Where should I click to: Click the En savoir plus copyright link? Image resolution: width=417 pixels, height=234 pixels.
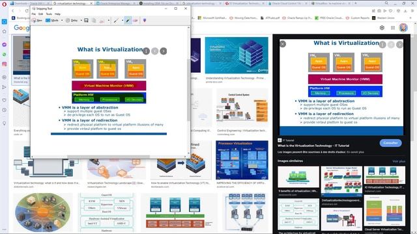pos(355,152)
